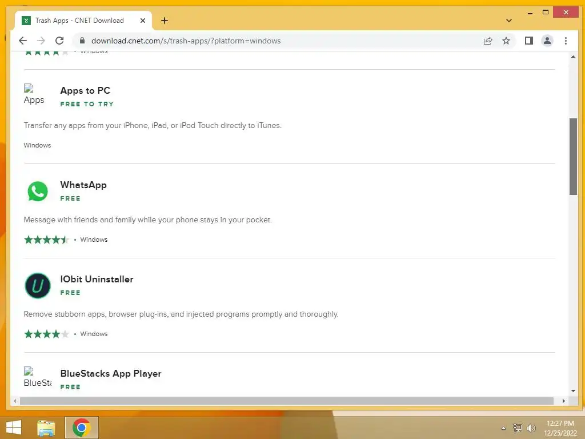Select the Trash Apps - CNET Download tab
The width and height of the screenshot is (585, 439).
[83, 21]
